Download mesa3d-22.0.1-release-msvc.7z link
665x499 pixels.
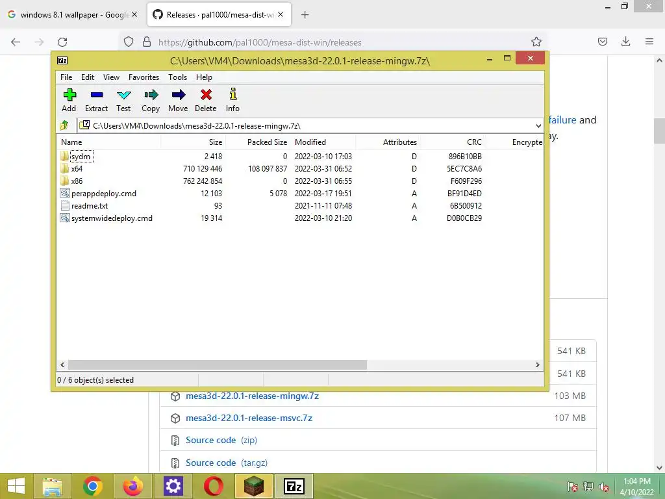tap(249, 418)
